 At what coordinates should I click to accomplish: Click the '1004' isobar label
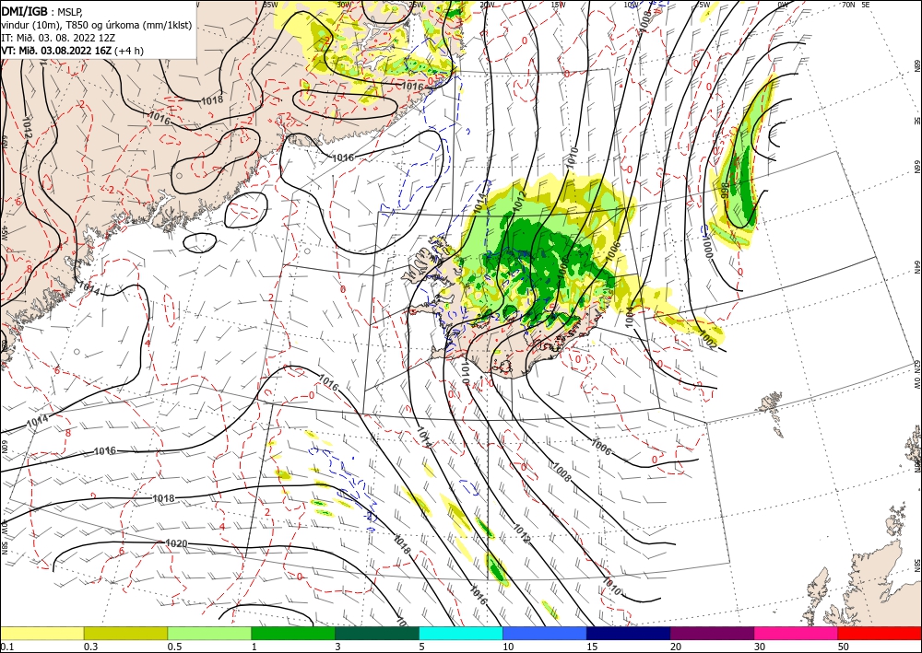[x=630, y=317]
